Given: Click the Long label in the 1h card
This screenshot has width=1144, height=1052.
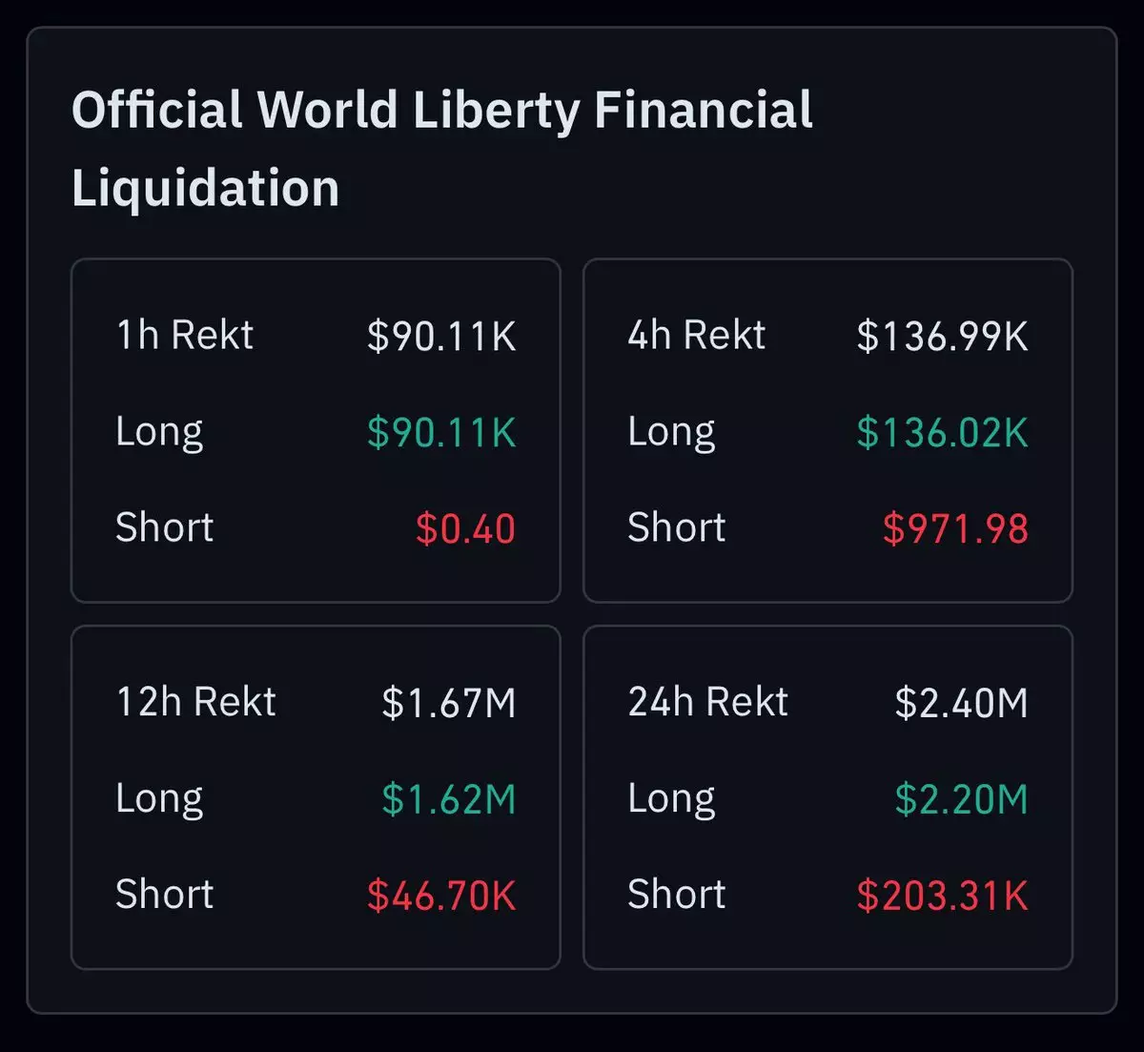Looking at the screenshot, I should (x=159, y=433).
